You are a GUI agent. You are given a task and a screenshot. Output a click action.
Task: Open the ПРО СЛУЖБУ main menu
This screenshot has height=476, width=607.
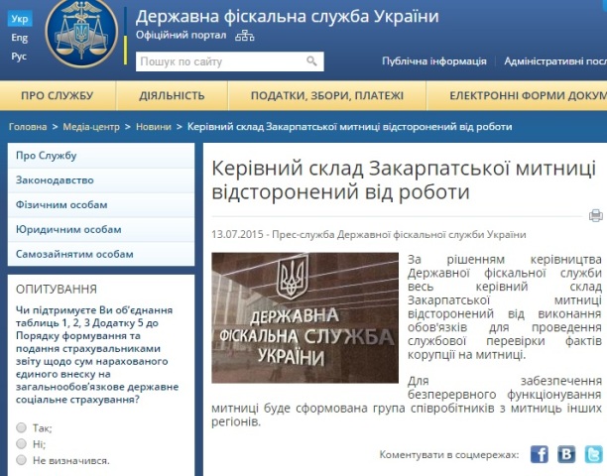pos(58,95)
